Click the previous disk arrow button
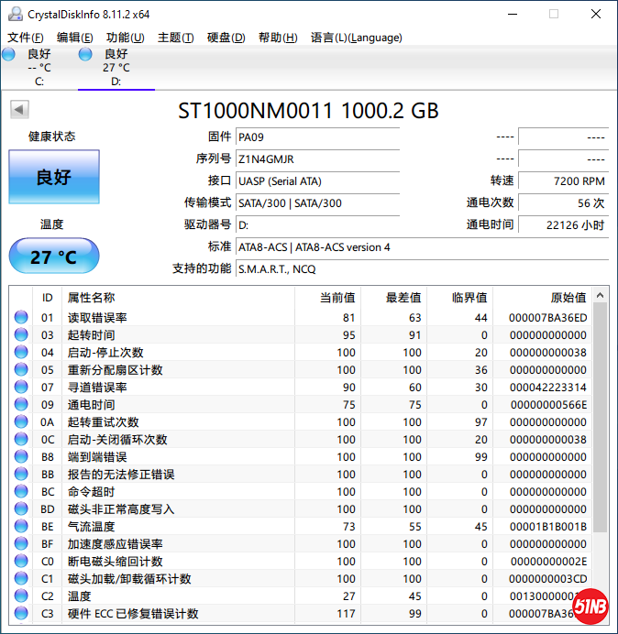 (18, 110)
